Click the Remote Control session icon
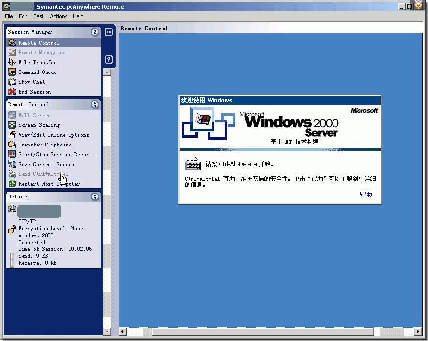The image size is (428, 341). click(x=12, y=43)
